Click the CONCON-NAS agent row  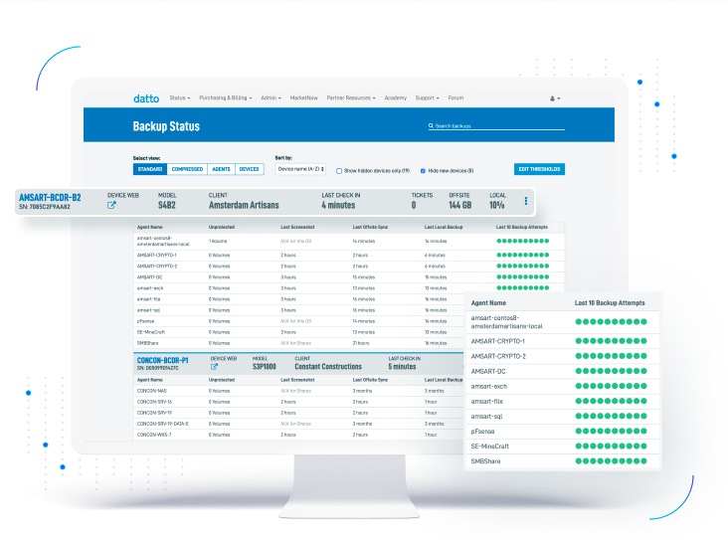click(298, 391)
